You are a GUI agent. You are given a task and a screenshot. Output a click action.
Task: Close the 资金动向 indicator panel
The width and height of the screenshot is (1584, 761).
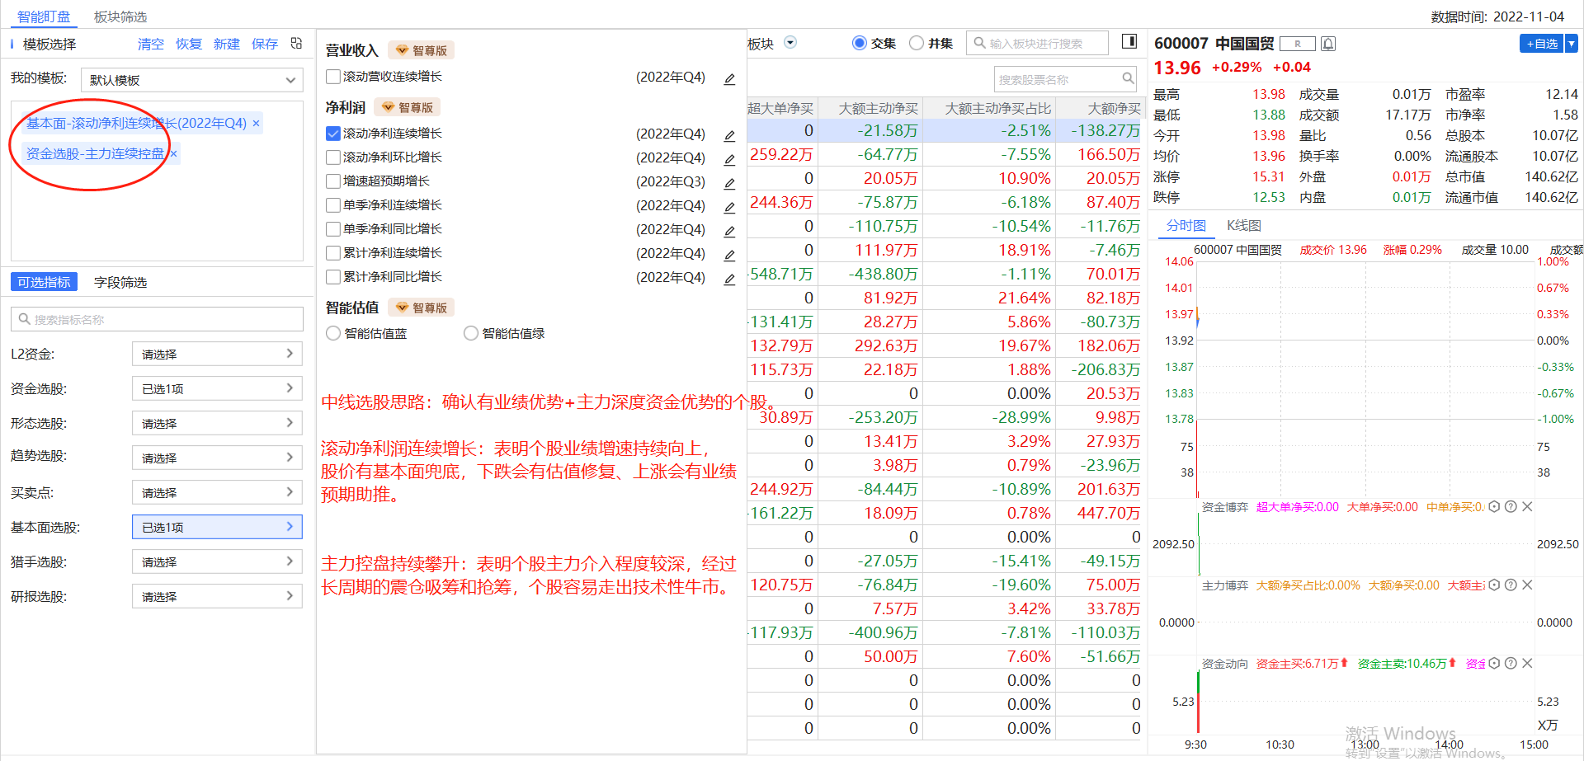coord(1527,664)
